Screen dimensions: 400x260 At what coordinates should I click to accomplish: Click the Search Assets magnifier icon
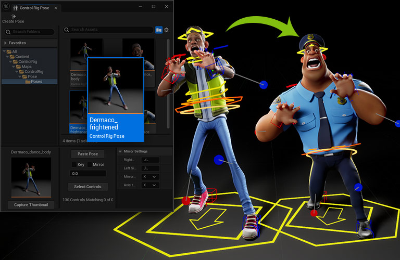click(67, 30)
